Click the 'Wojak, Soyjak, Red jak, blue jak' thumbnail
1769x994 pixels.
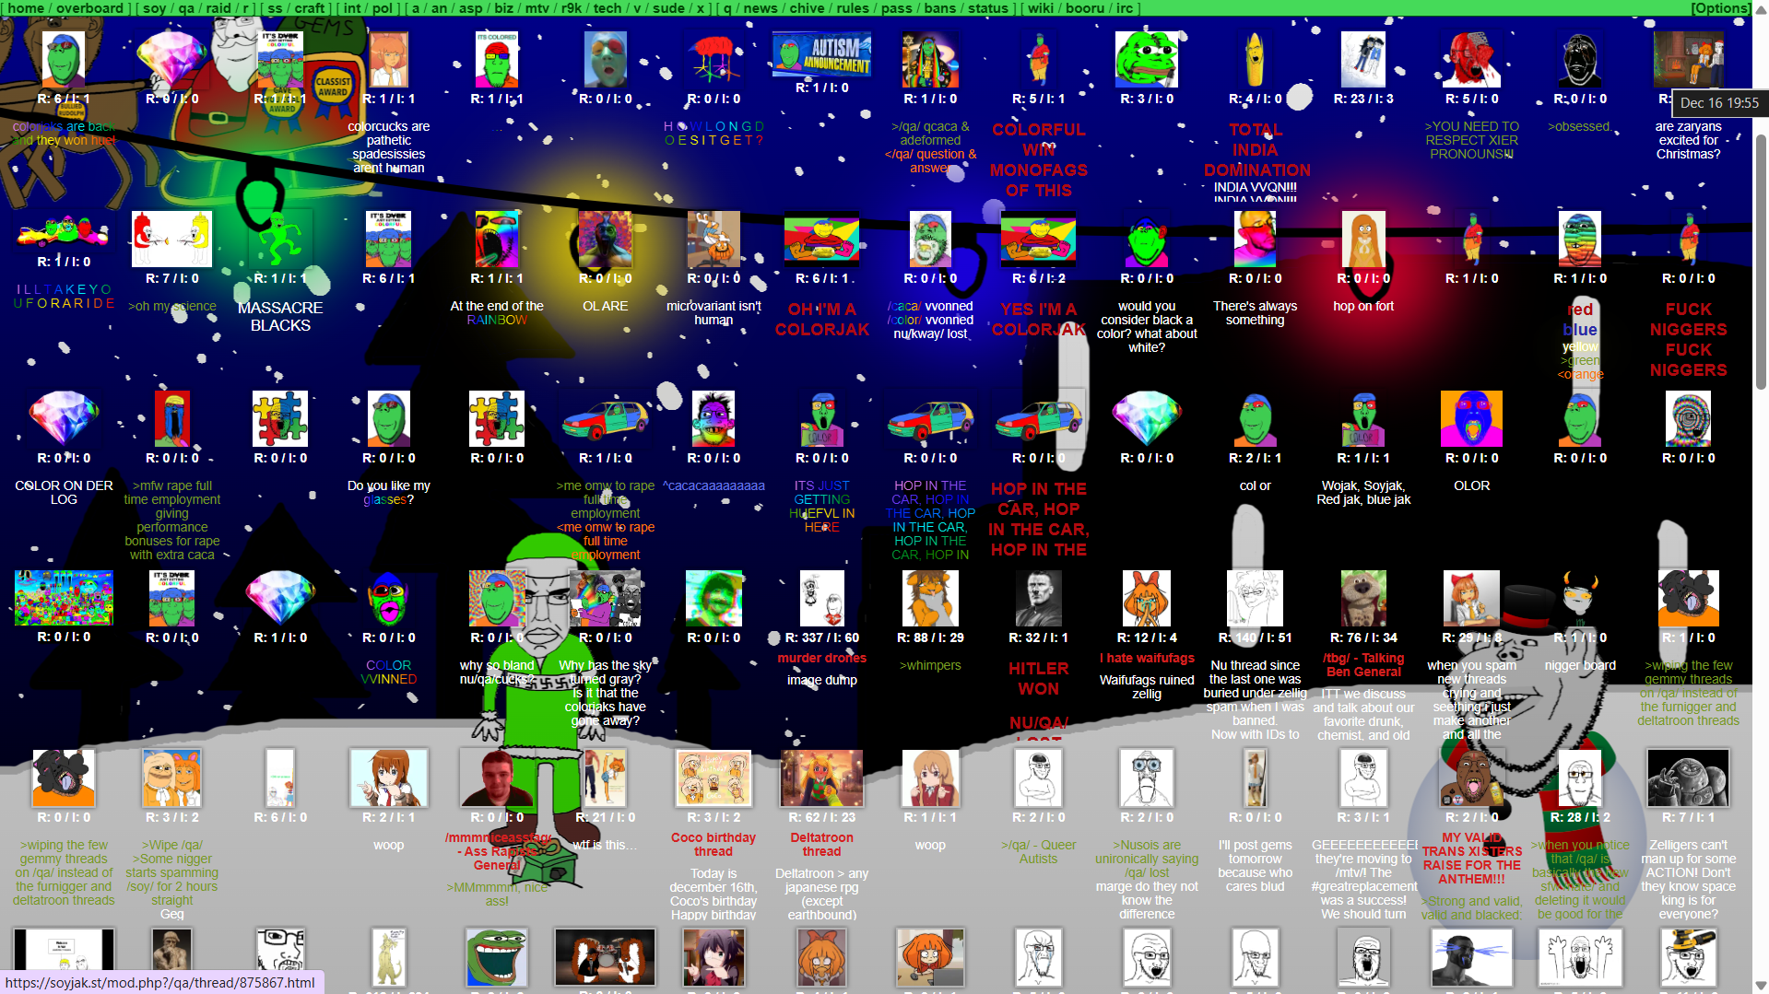pyautogui.click(x=1362, y=418)
